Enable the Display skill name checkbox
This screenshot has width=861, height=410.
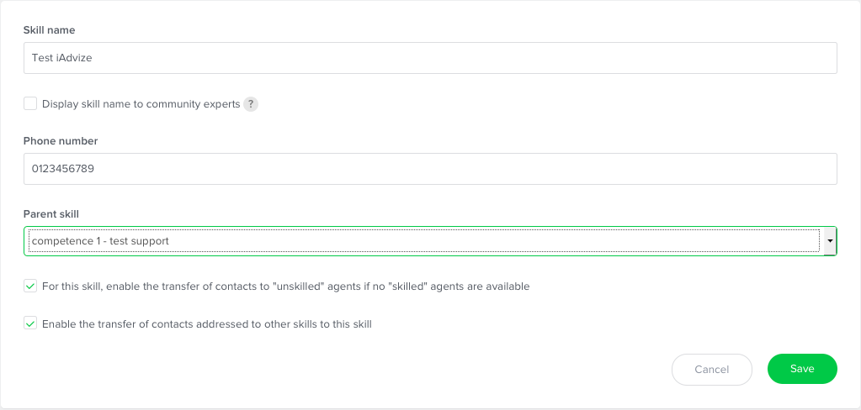click(x=30, y=103)
